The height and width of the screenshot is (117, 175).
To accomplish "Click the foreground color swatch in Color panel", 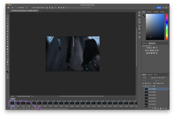I will coord(144,16).
